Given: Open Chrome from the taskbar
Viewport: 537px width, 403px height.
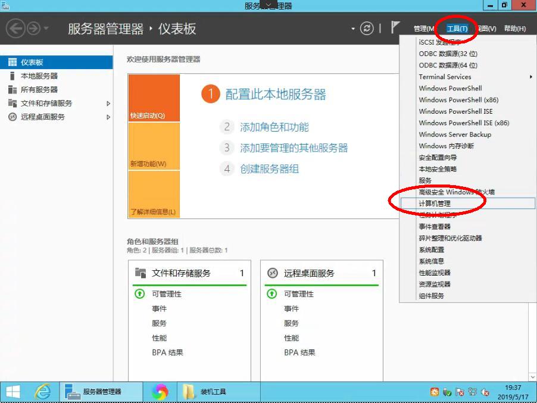Looking at the screenshot, I should click(160, 392).
